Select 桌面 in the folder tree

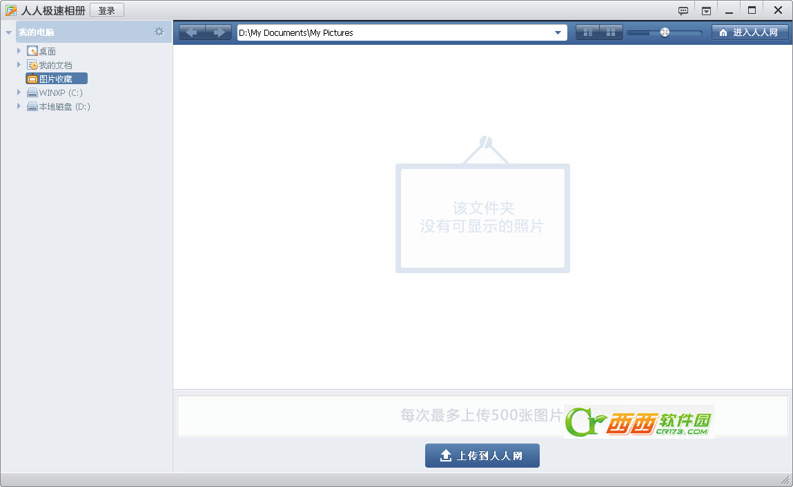pos(48,51)
